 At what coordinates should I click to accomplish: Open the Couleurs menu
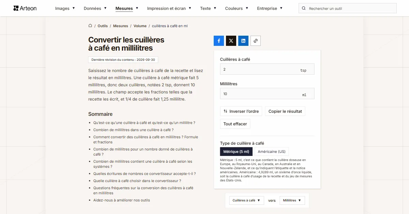[237, 8]
